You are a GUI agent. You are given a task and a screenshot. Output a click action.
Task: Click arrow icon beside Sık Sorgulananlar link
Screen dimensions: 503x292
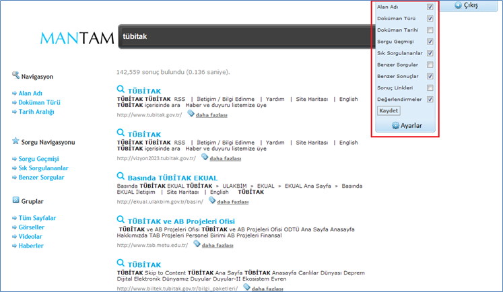(x=14, y=168)
